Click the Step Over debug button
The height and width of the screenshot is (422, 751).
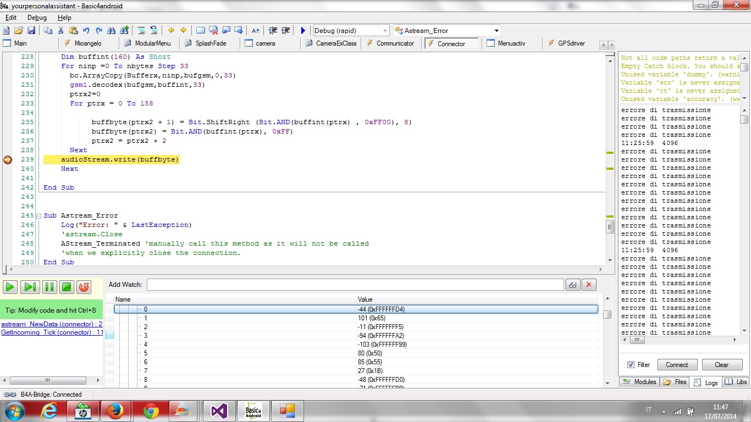click(x=30, y=287)
